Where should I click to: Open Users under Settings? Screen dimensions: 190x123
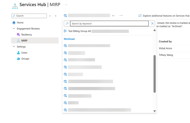(x=24, y=53)
